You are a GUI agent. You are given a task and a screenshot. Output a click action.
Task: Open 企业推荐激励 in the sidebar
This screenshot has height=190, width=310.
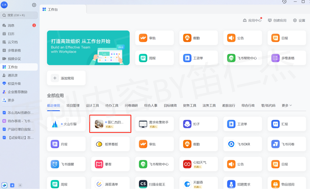19,92
